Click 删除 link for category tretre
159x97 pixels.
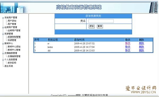[141, 47]
